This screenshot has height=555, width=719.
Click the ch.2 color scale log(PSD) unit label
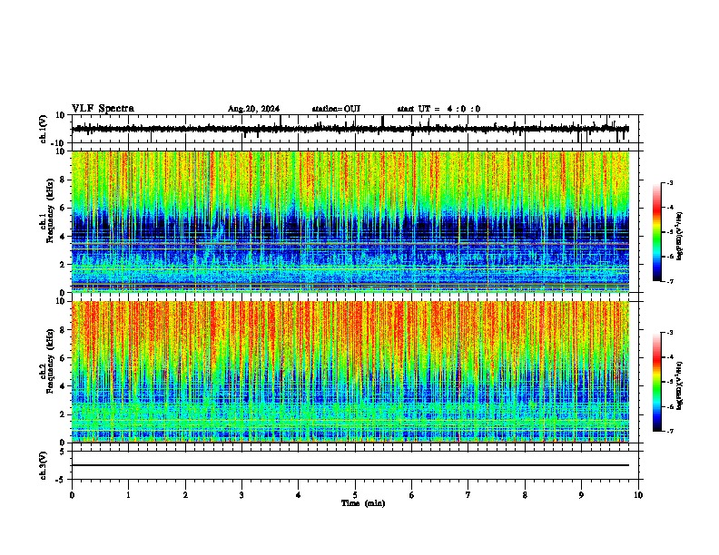pos(680,385)
